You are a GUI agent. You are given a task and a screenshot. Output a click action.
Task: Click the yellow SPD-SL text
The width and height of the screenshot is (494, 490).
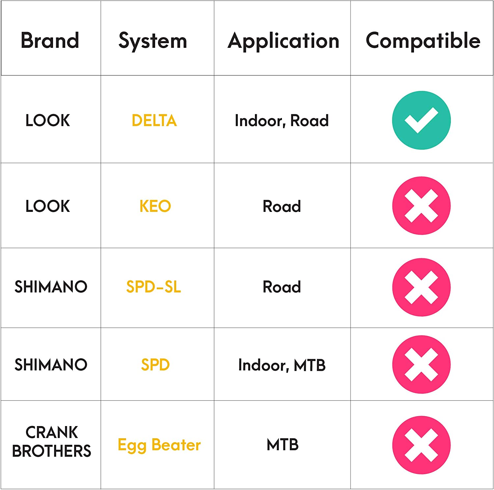tap(153, 287)
